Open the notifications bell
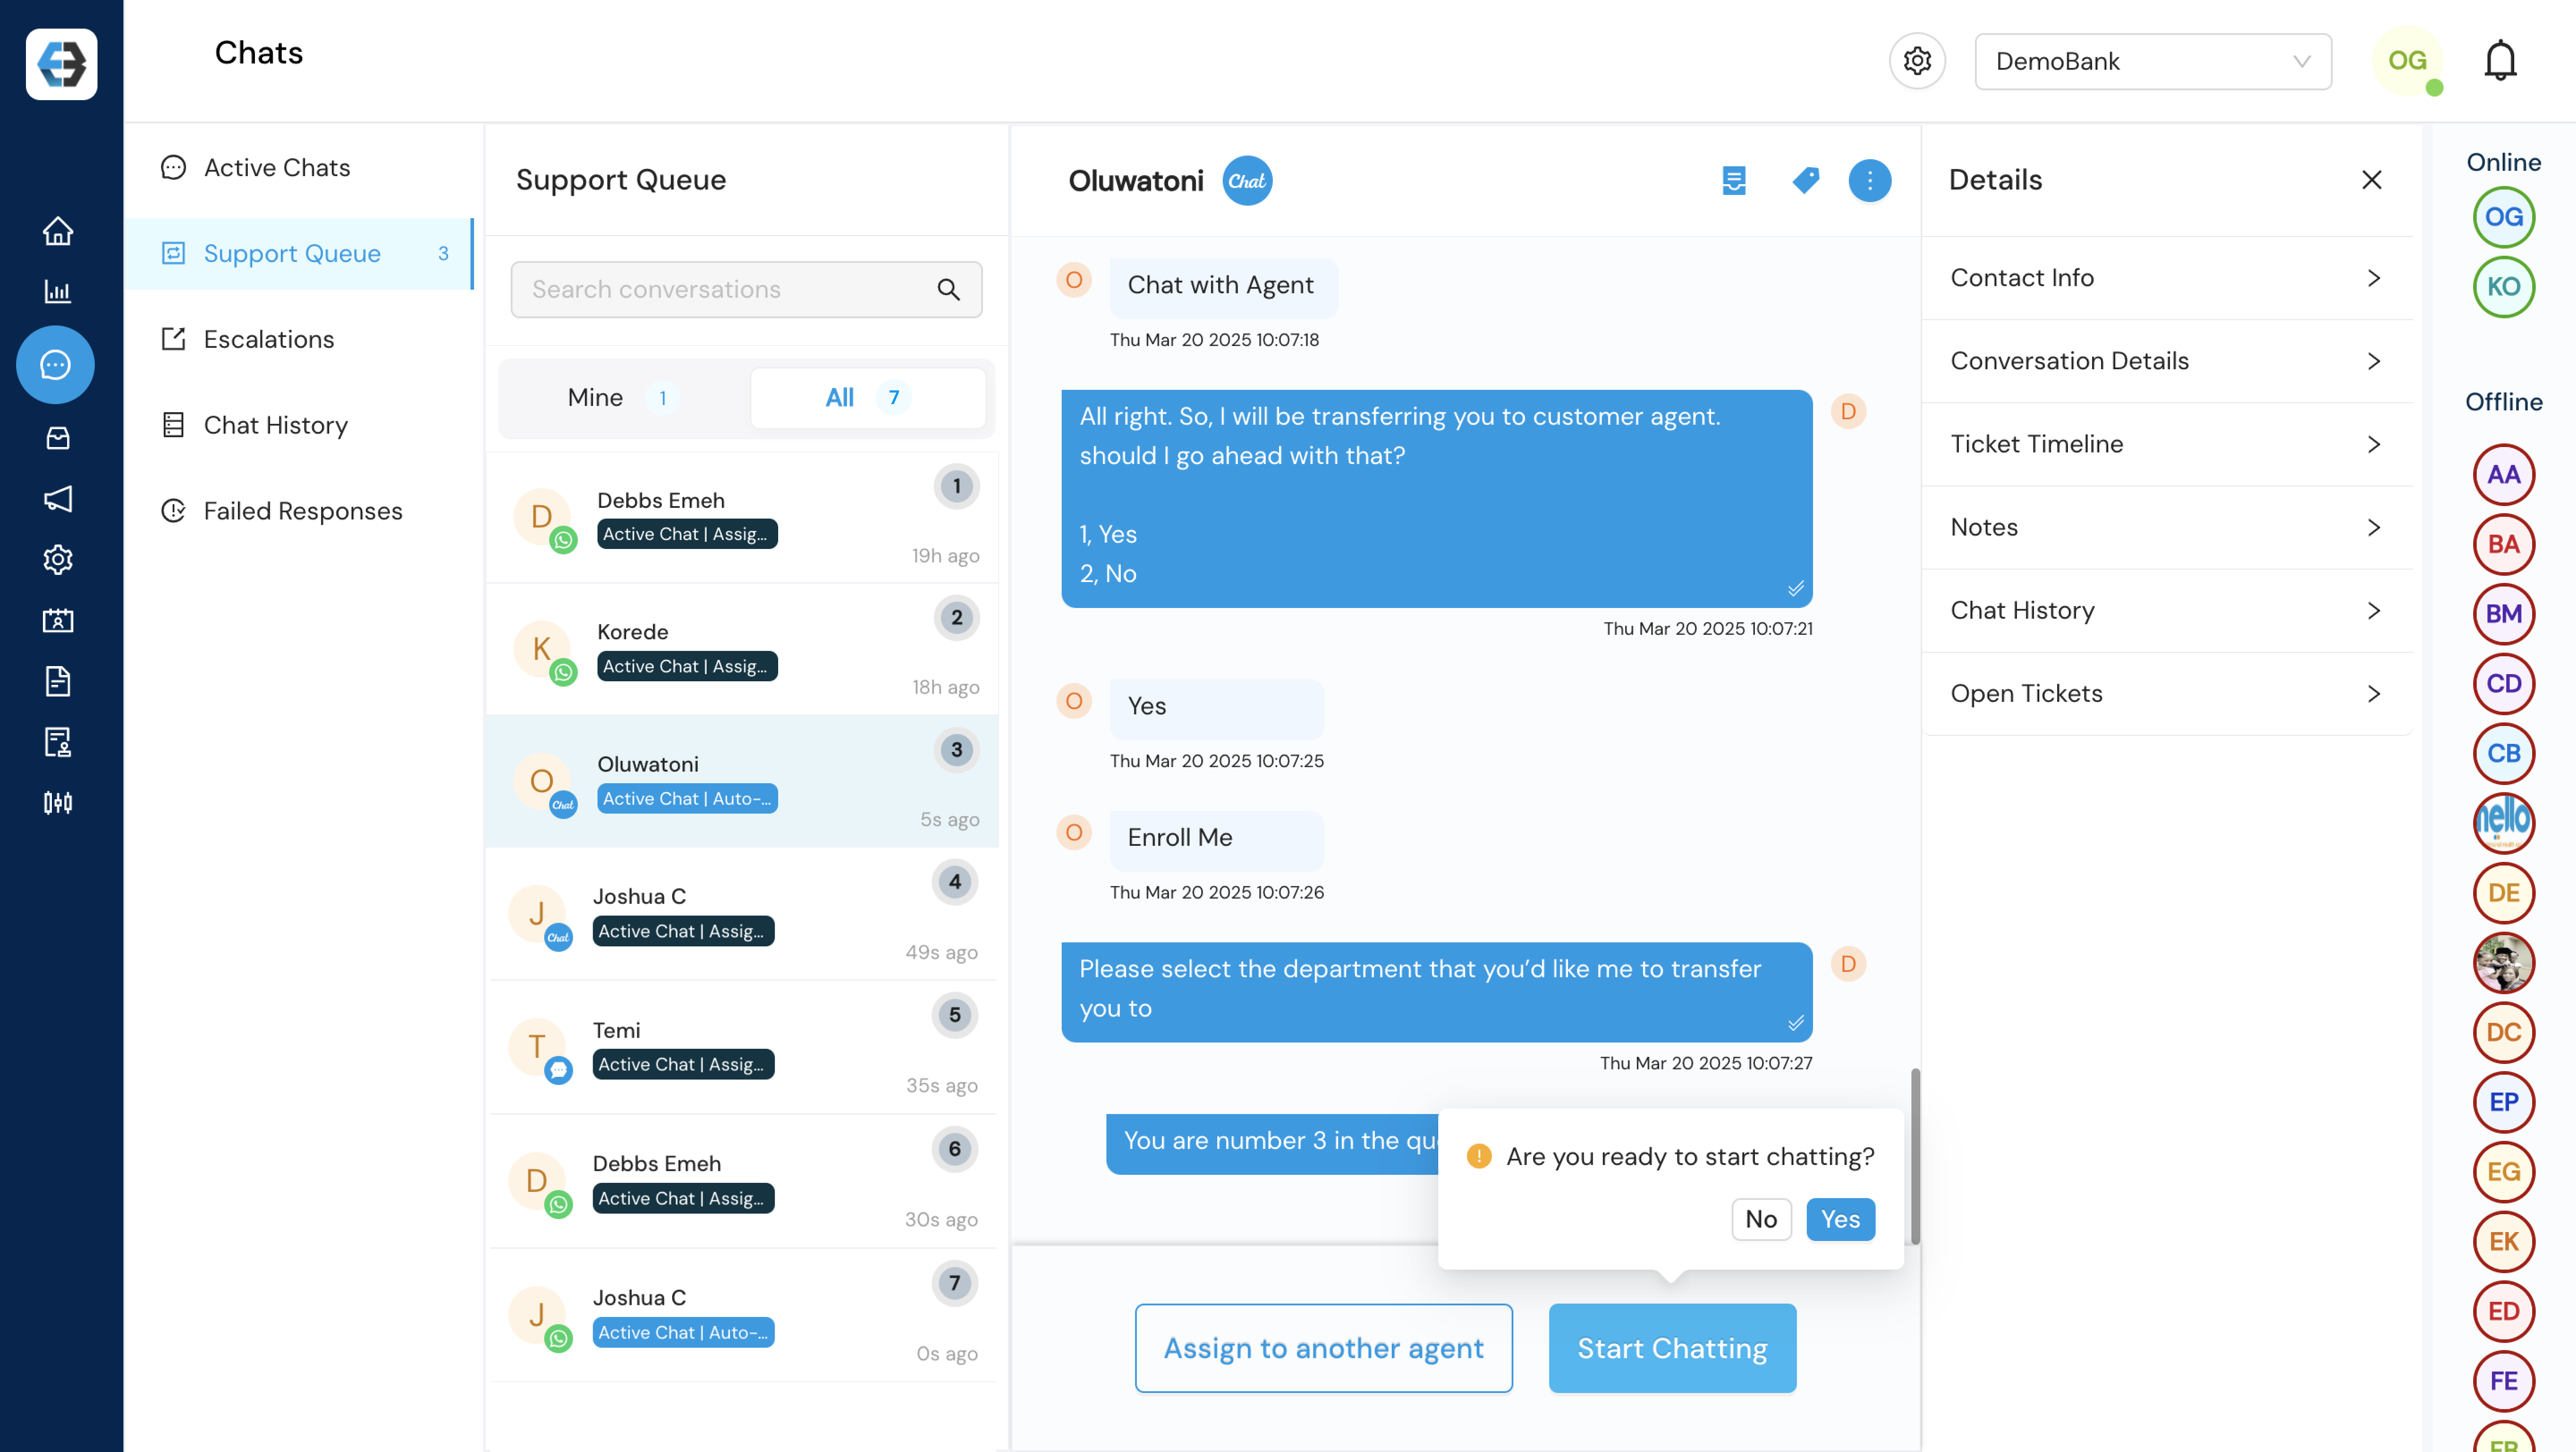The width and height of the screenshot is (2576, 1452). click(2501, 61)
